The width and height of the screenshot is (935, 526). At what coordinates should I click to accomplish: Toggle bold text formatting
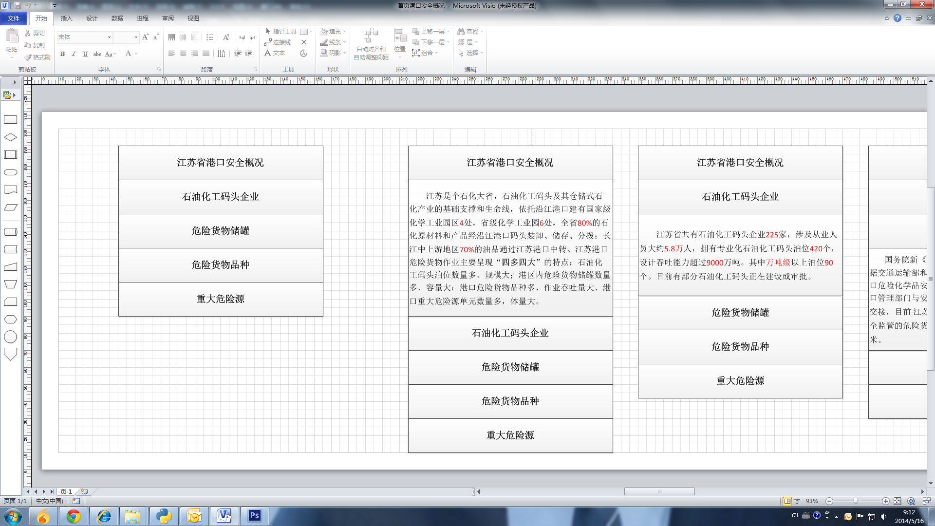62,54
